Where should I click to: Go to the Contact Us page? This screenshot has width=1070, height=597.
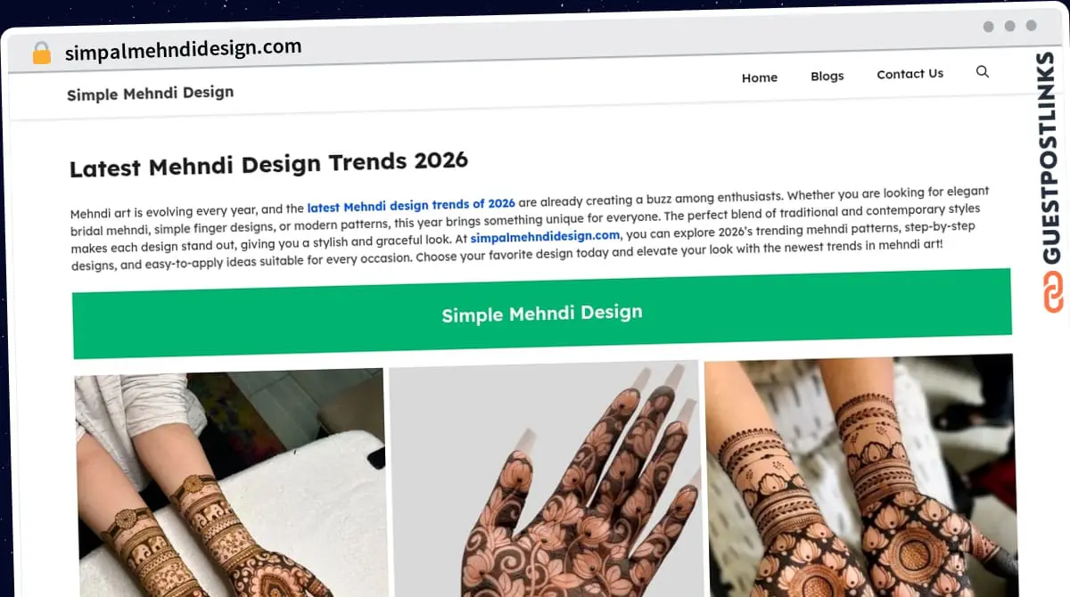[909, 74]
